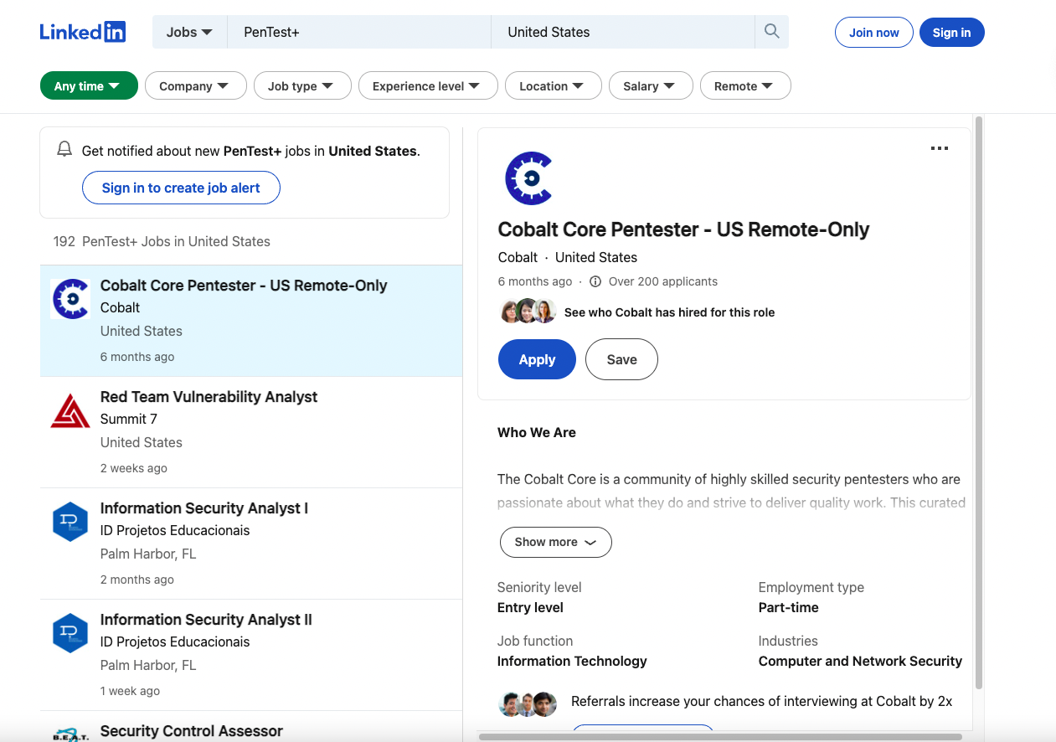1056x742 pixels.
Task: Click the Summit 7 red triangle logo
Action: (70, 410)
